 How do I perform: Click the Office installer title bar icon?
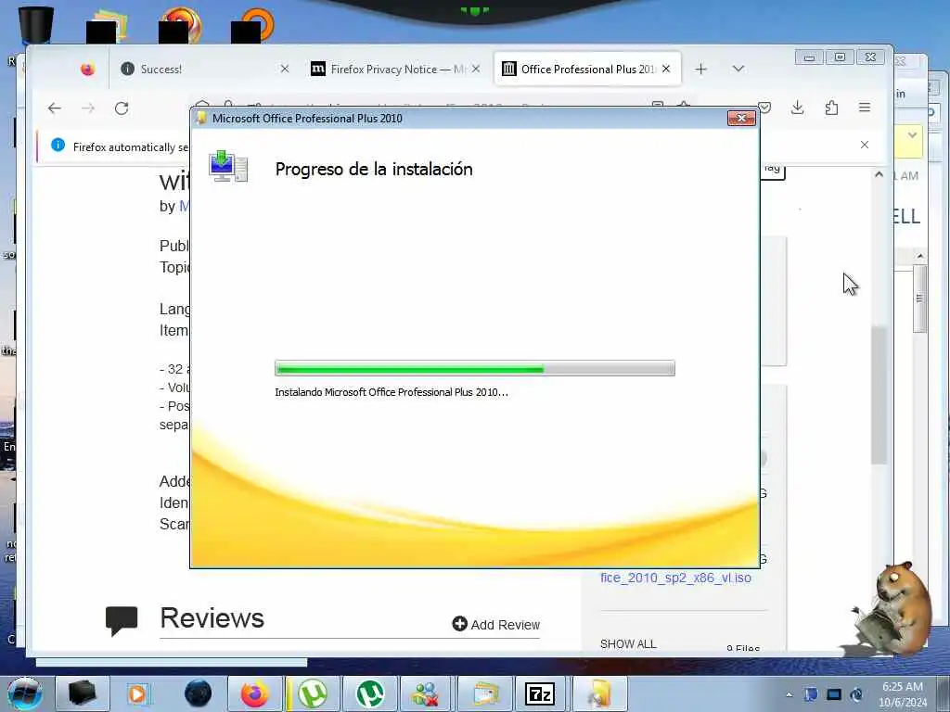click(201, 118)
